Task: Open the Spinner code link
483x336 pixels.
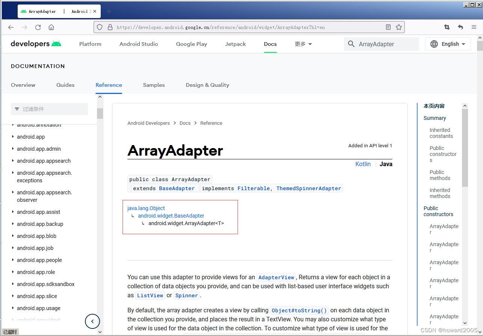Action: coord(186,295)
